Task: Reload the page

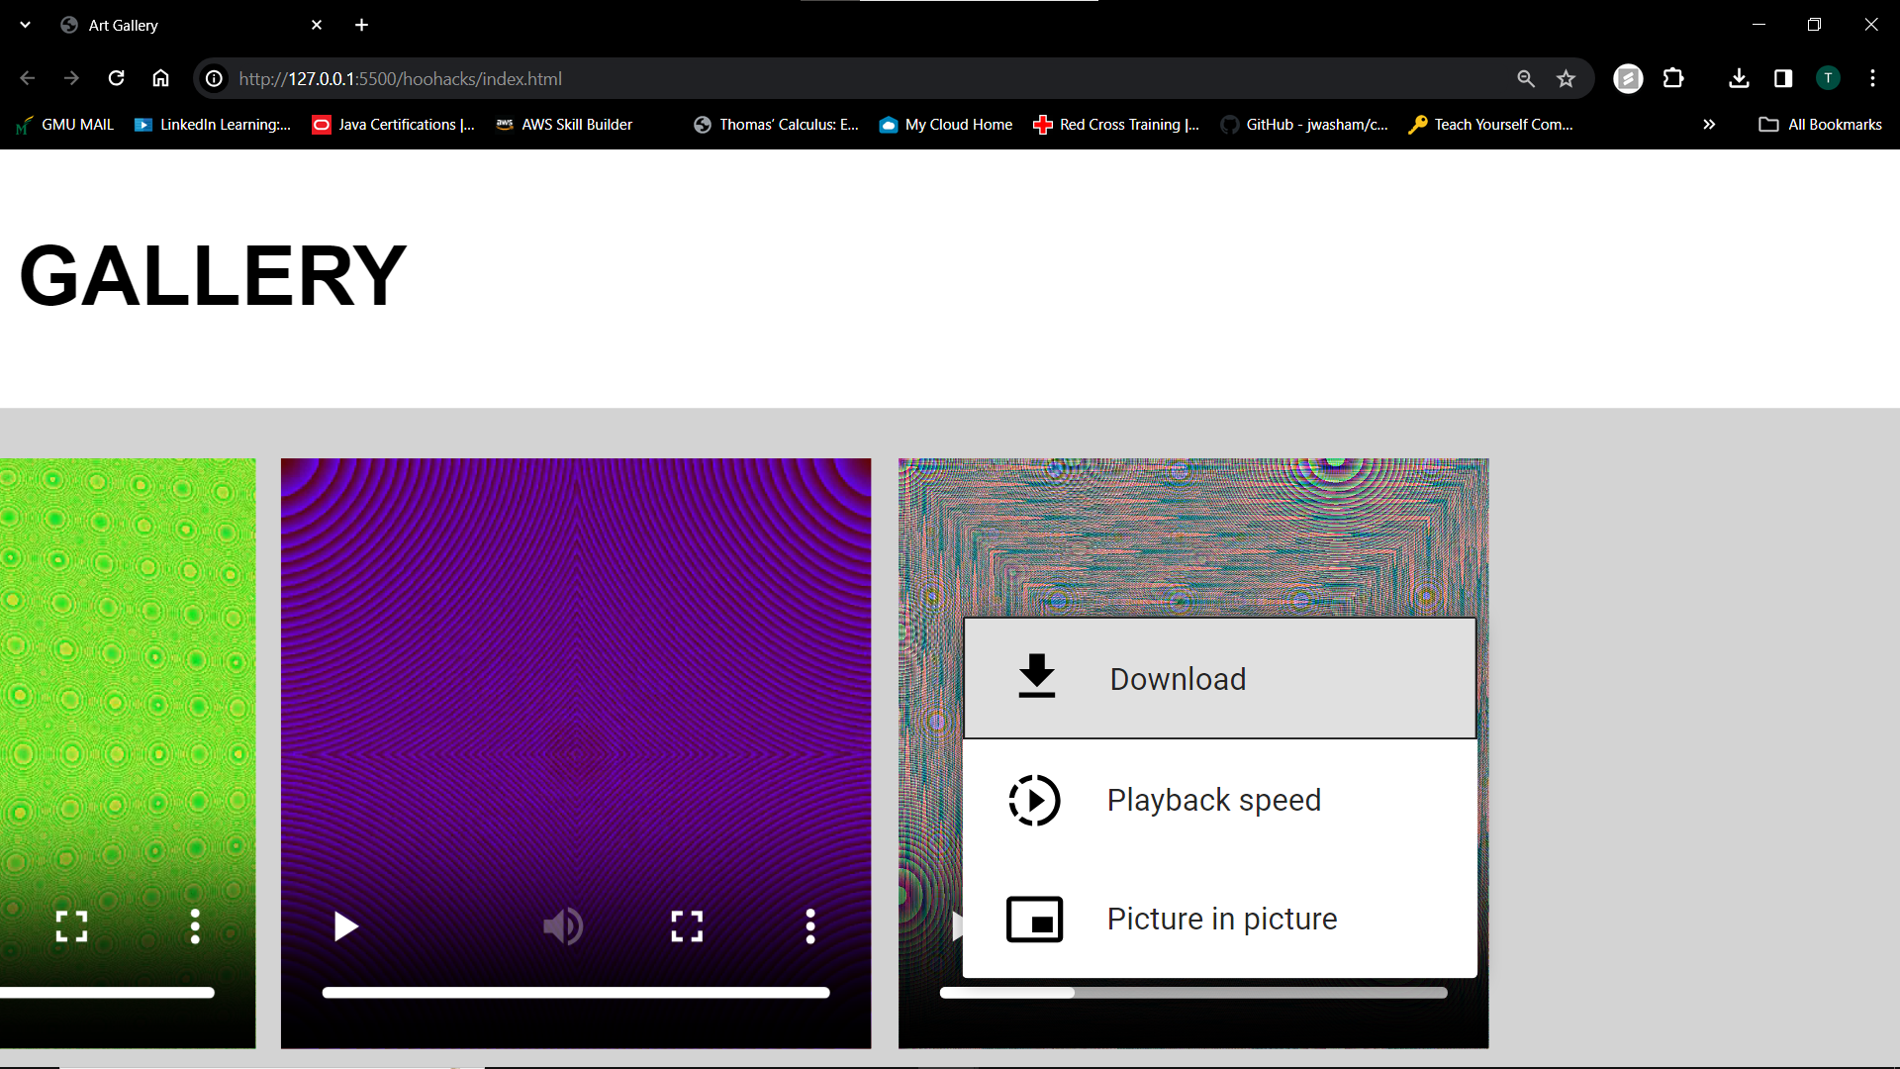Action: click(x=117, y=78)
